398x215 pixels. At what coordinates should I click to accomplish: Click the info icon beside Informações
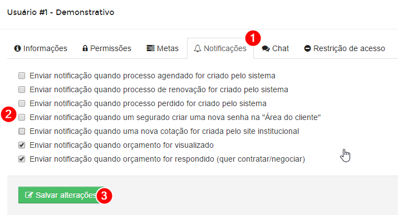click(x=17, y=48)
